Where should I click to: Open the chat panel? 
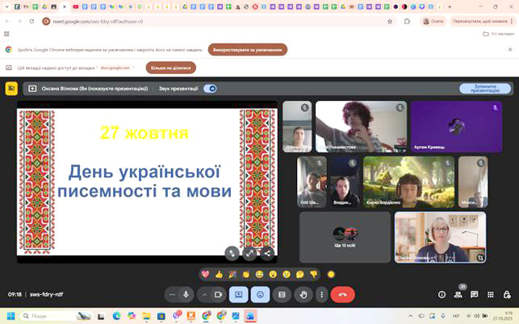click(x=475, y=295)
